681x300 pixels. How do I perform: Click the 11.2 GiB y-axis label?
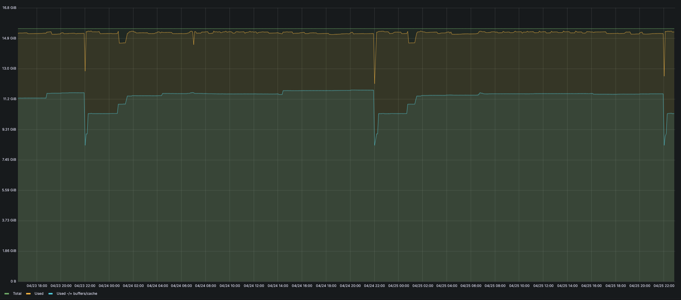[x=9, y=99]
